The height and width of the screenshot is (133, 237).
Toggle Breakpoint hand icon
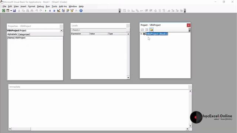155,11
